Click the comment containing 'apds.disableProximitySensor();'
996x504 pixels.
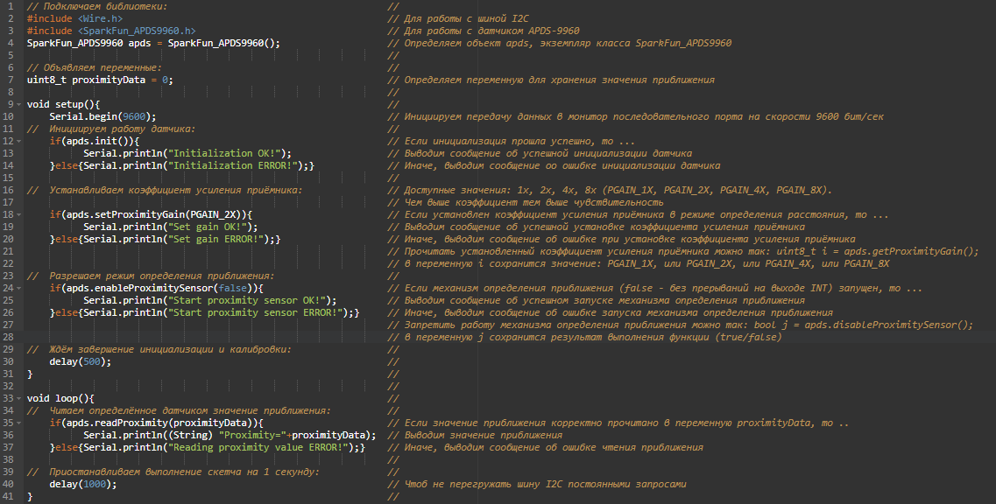tap(681, 325)
